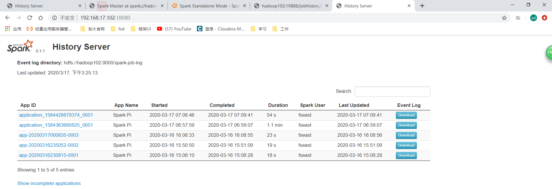
Task: Open the Cloudera Manager login bookmark
Action: pos(221,29)
